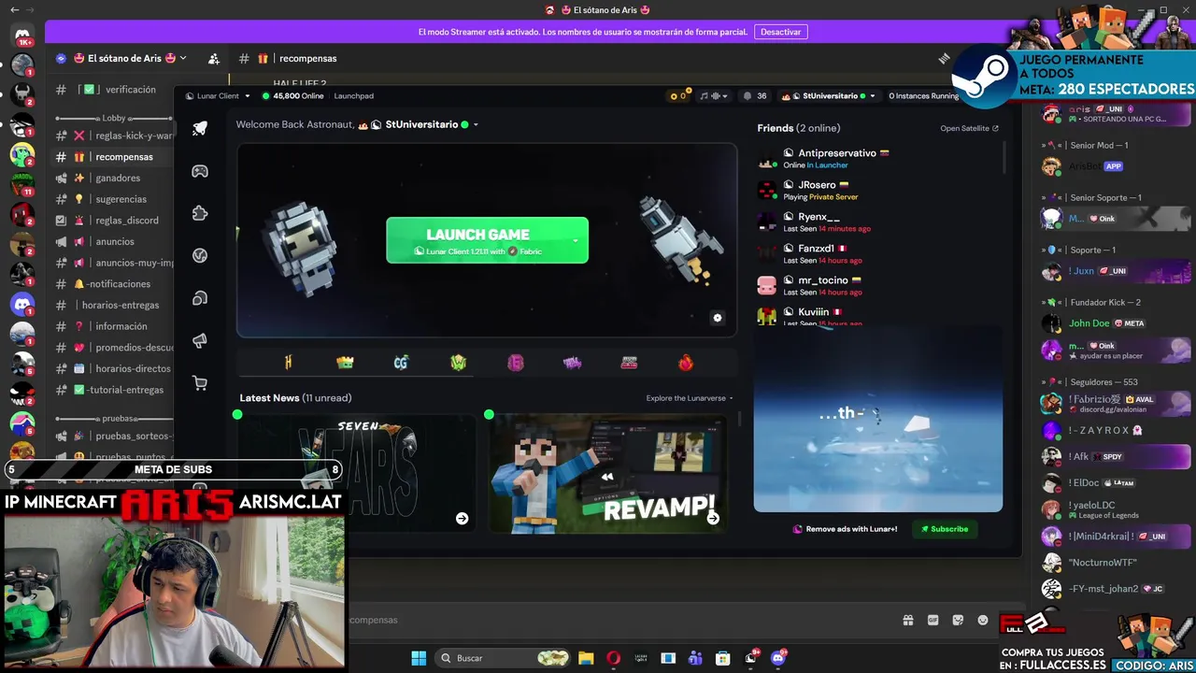Open the GIF picker in Discord
The height and width of the screenshot is (673, 1196).
point(933,620)
